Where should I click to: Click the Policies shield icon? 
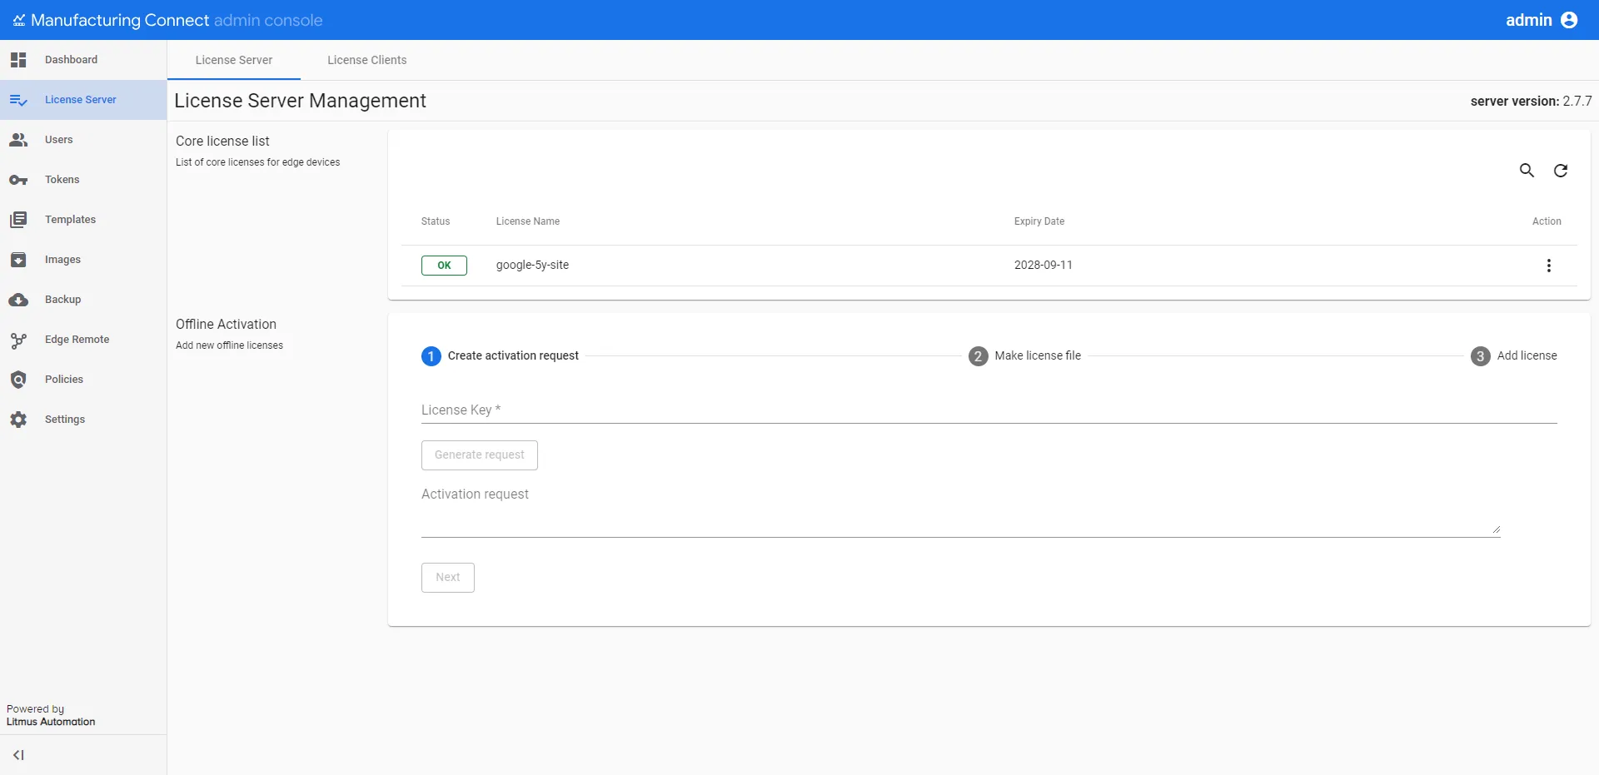click(x=18, y=380)
